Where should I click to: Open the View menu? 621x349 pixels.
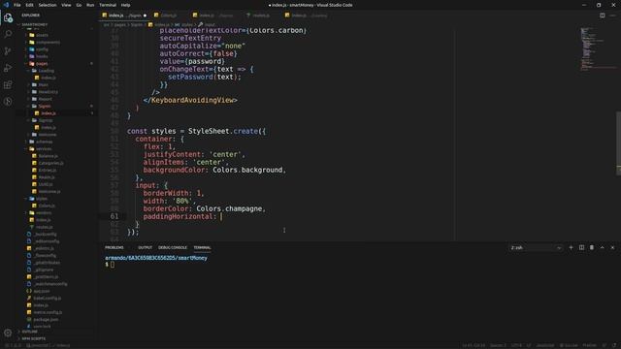66,5
